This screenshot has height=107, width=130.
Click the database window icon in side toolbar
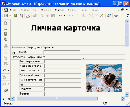click(x=6, y=90)
